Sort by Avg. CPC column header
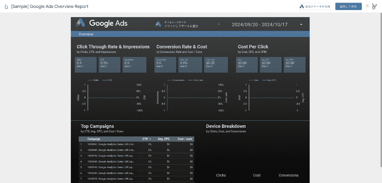The image size is (382, 183). [x=163, y=139]
